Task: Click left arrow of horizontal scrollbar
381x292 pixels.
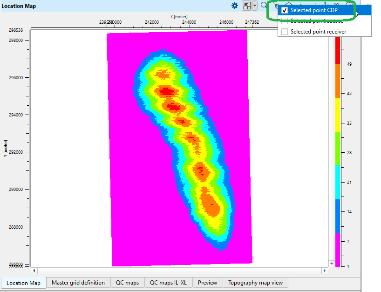Action: pyautogui.click(x=33, y=270)
